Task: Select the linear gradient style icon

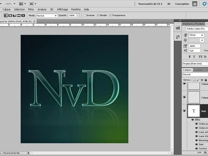Action: (6, 16)
